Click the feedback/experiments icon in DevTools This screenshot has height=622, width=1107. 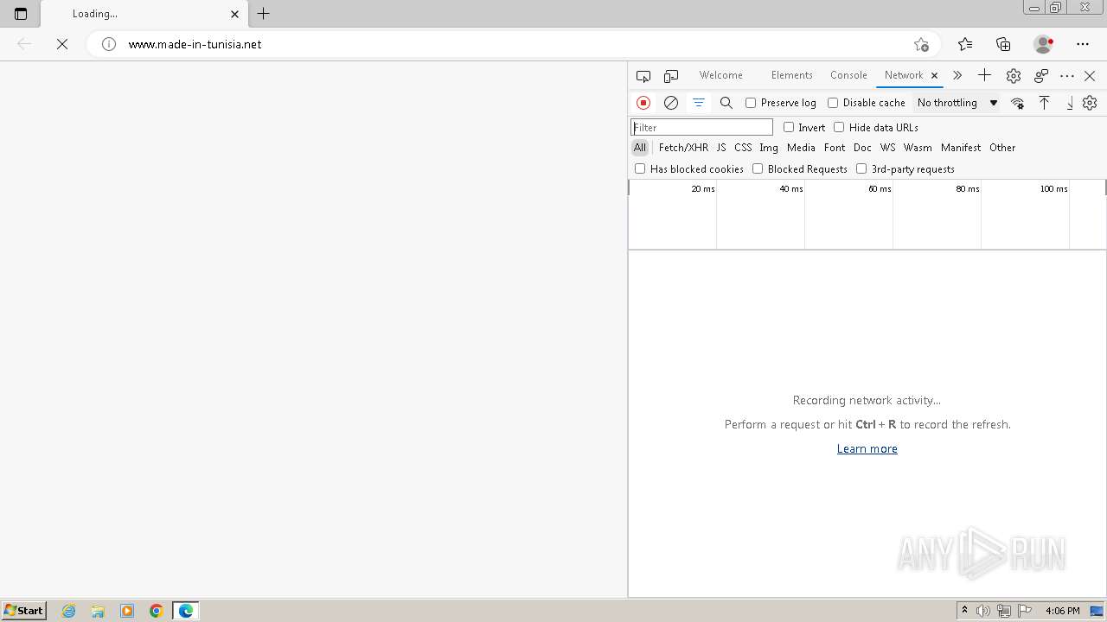(1041, 76)
